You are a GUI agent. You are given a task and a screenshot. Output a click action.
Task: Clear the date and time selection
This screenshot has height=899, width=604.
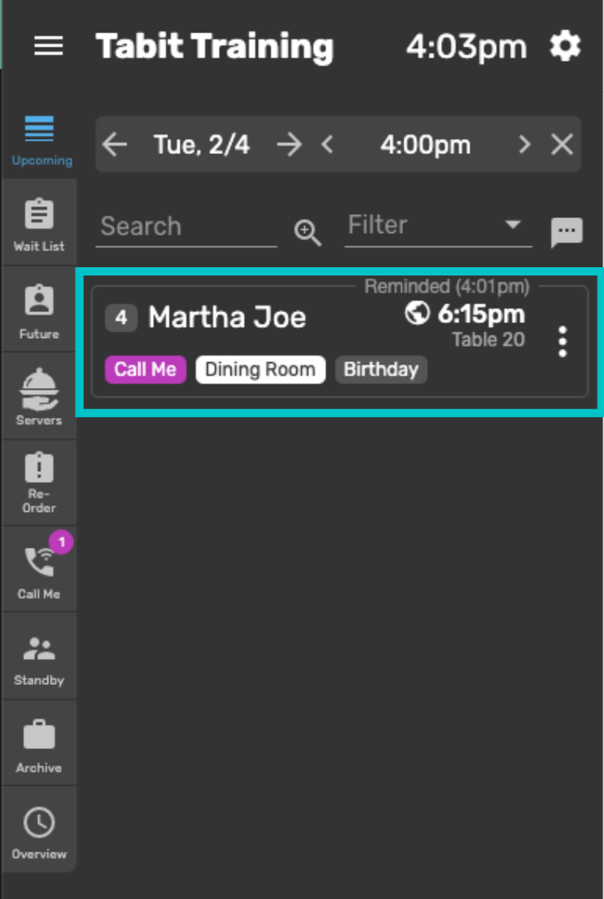pyautogui.click(x=562, y=145)
